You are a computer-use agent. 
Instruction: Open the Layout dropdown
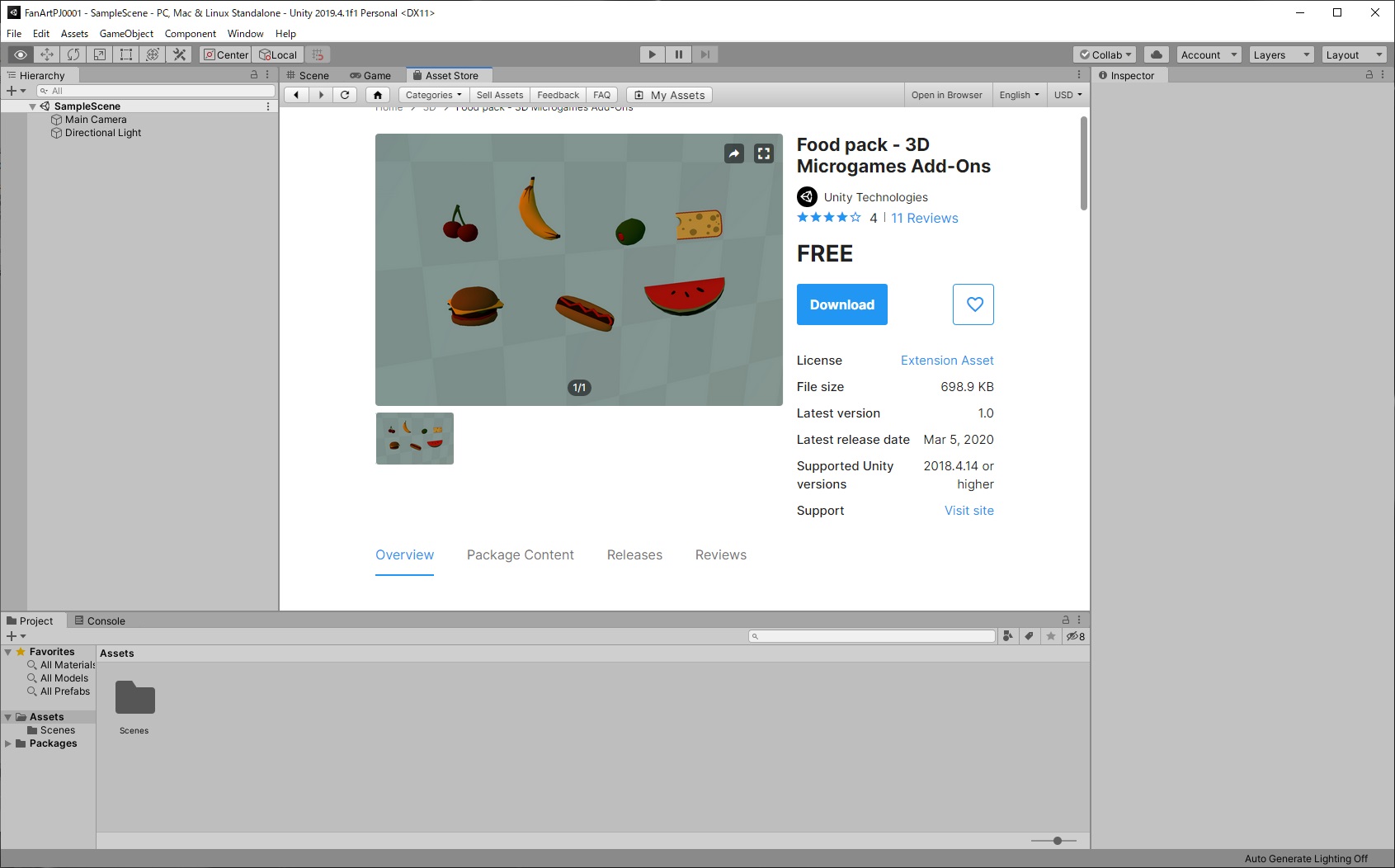pyautogui.click(x=1354, y=54)
